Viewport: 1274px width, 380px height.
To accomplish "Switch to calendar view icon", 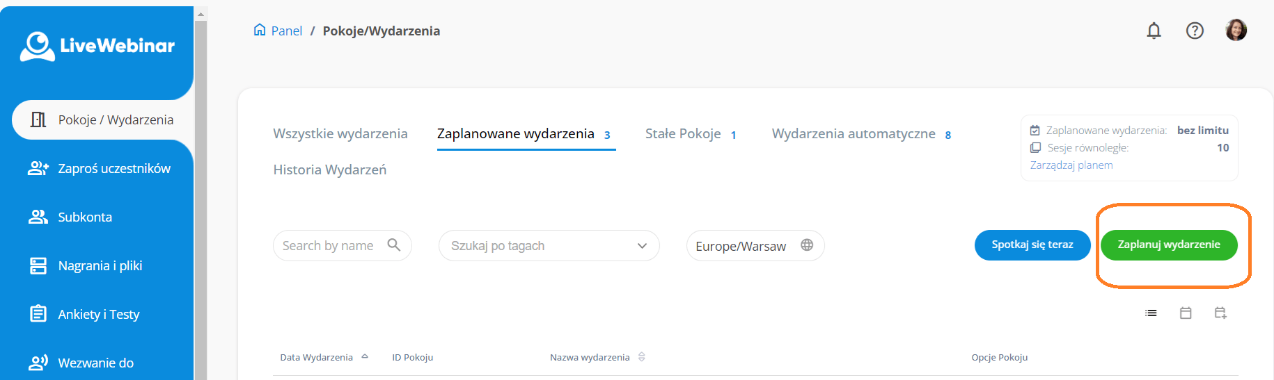I will [x=1186, y=313].
